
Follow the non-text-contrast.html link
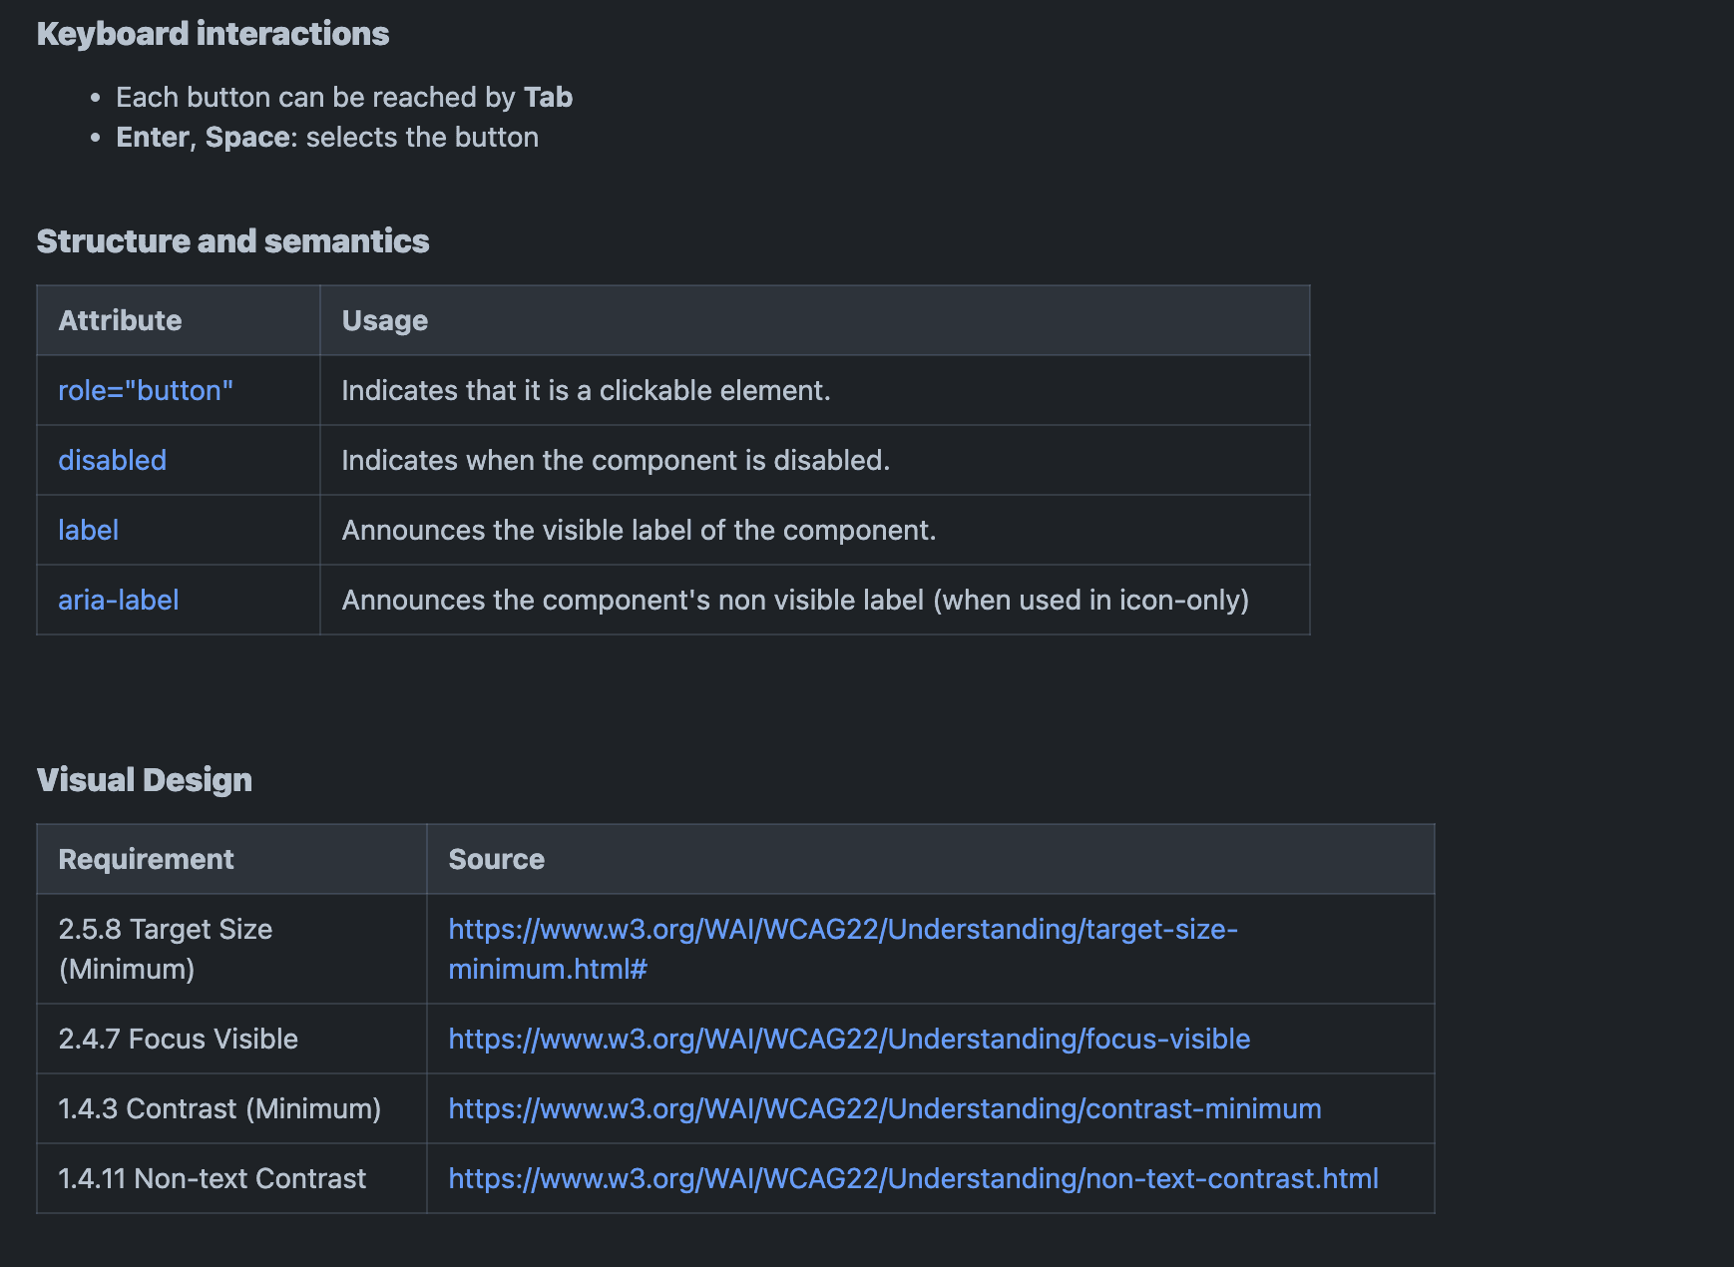[913, 1178]
